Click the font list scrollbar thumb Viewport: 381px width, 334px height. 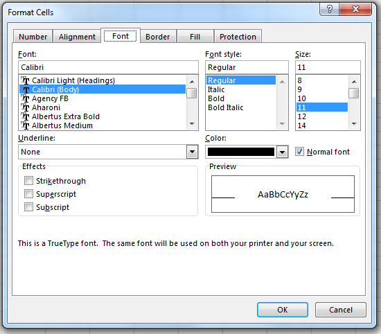tap(192, 93)
